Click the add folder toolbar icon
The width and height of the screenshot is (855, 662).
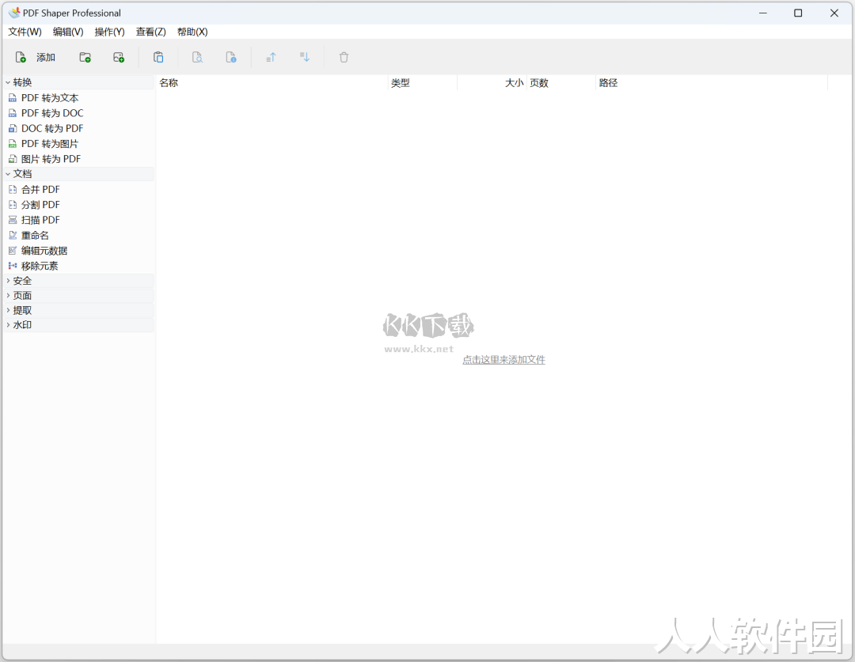pos(85,57)
